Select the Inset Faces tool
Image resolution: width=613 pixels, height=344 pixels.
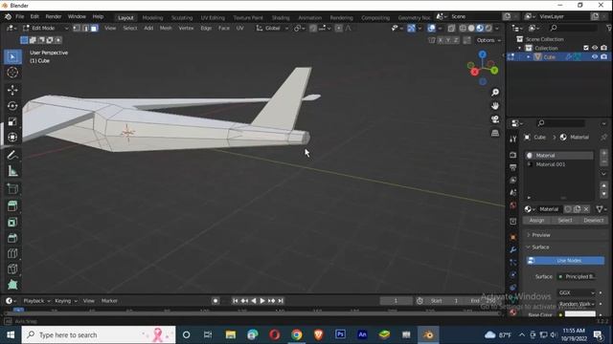12,223
